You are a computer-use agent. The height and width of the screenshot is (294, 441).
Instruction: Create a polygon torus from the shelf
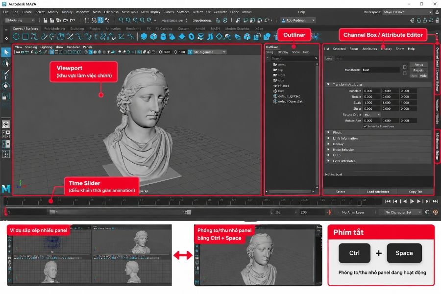coord(191,37)
